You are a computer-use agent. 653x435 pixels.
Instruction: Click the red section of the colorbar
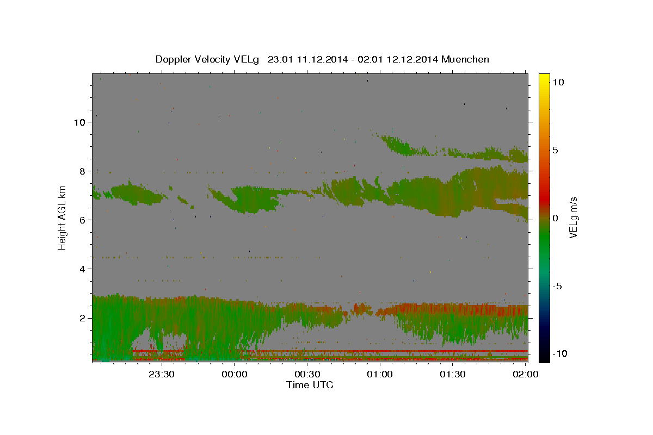pyautogui.click(x=544, y=198)
